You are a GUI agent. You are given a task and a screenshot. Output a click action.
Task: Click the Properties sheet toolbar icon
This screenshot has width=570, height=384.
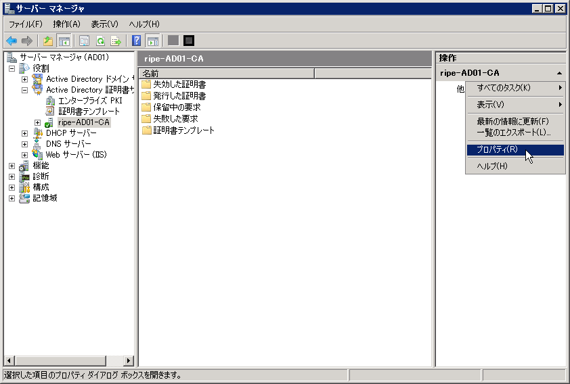[85, 41]
